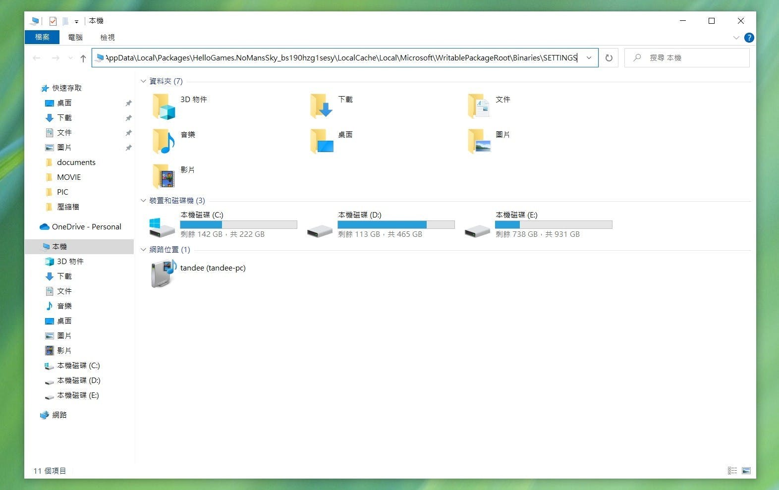The width and height of the screenshot is (779, 490).
Task: Open the 音樂 music folder
Action: click(164, 141)
